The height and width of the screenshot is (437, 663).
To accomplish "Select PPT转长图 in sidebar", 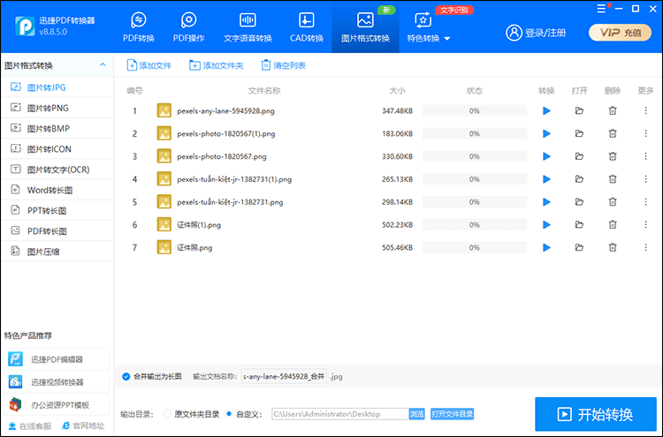I will point(57,210).
